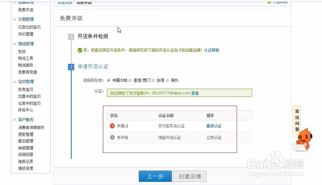Screen dimensions: 322x185
Task: Collapse the 宝贝管理 section
Action: click(14, 82)
